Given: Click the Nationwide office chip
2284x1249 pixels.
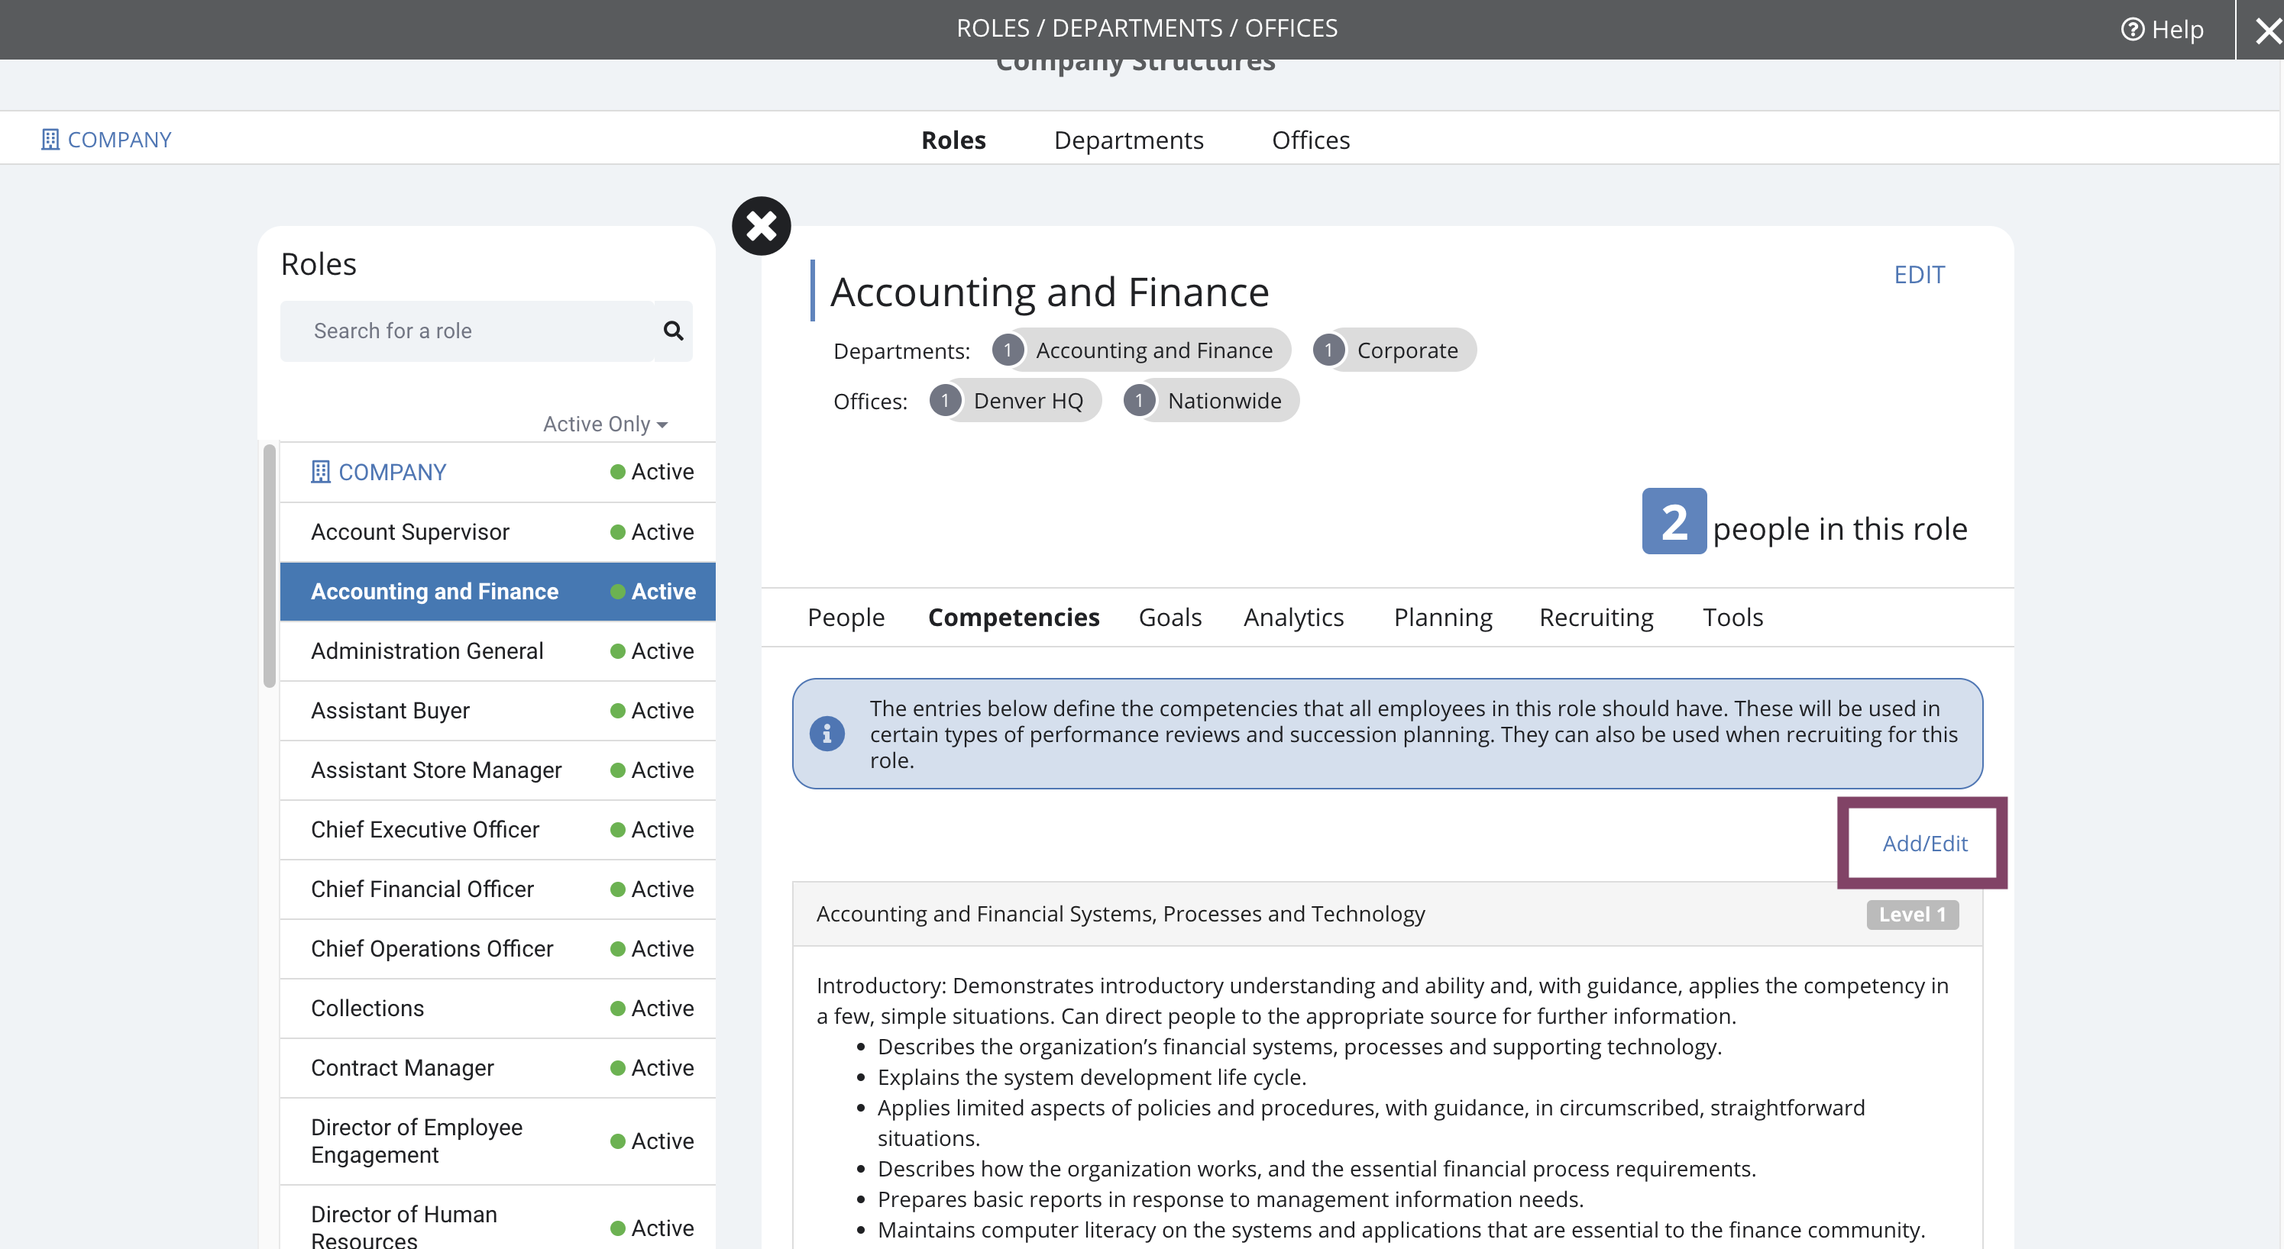Looking at the screenshot, I should (x=1212, y=401).
